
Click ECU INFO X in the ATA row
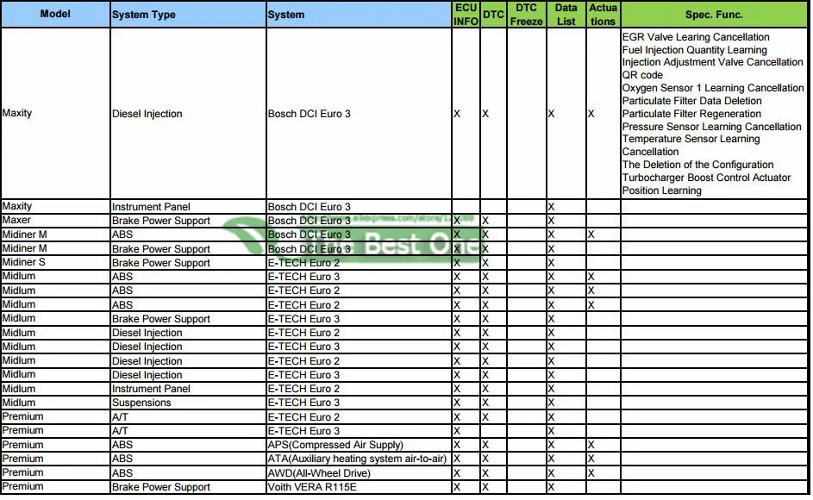[x=457, y=459]
